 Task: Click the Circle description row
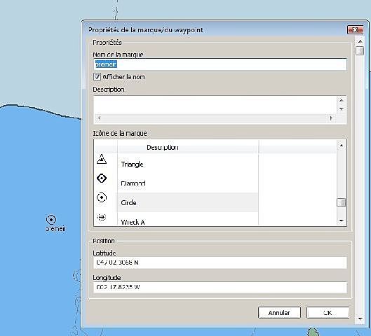point(188,202)
